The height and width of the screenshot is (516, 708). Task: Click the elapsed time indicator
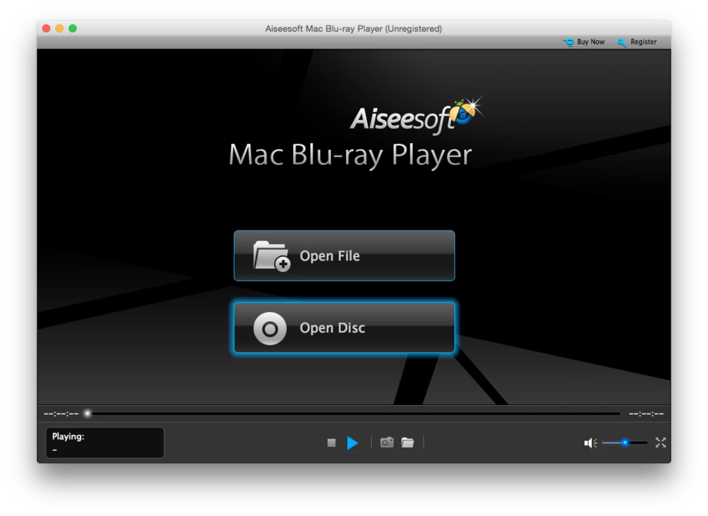61,413
